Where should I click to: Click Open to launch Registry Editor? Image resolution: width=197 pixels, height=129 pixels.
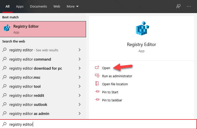(x=106, y=68)
